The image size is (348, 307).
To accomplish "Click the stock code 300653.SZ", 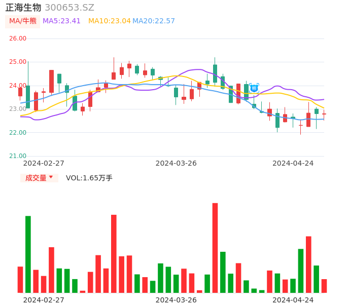I will coord(69,8).
